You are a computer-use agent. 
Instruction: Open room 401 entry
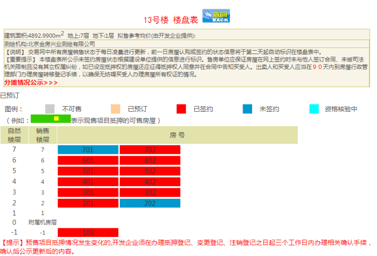[88, 182]
